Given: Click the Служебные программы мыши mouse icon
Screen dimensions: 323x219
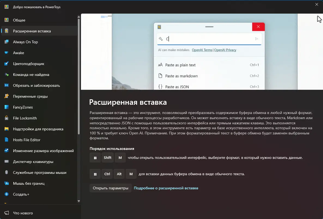Looking at the screenshot, I should click(7, 172).
